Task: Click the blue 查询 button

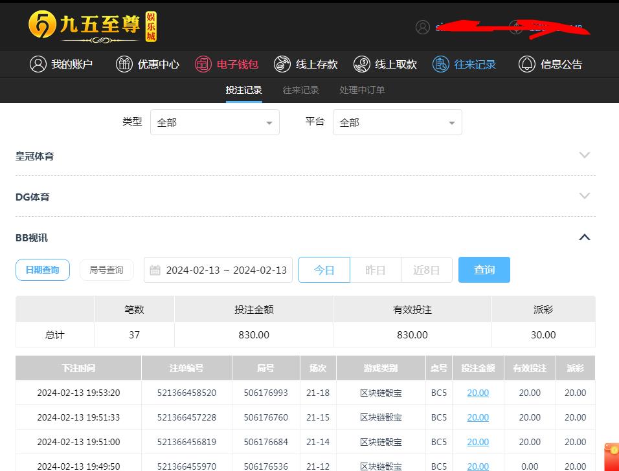Action: (x=484, y=270)
